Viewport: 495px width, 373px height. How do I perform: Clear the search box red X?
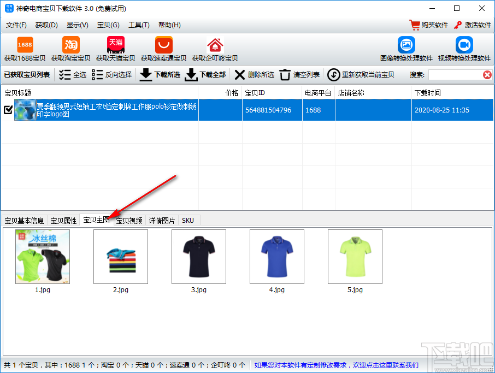click(x=487, y=75)
